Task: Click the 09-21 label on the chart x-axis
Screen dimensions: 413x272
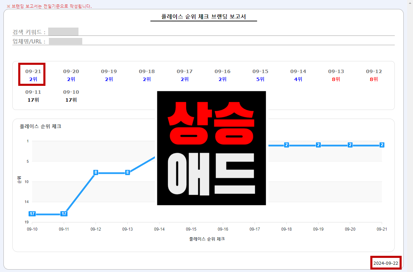Action: tap(382, 229)
